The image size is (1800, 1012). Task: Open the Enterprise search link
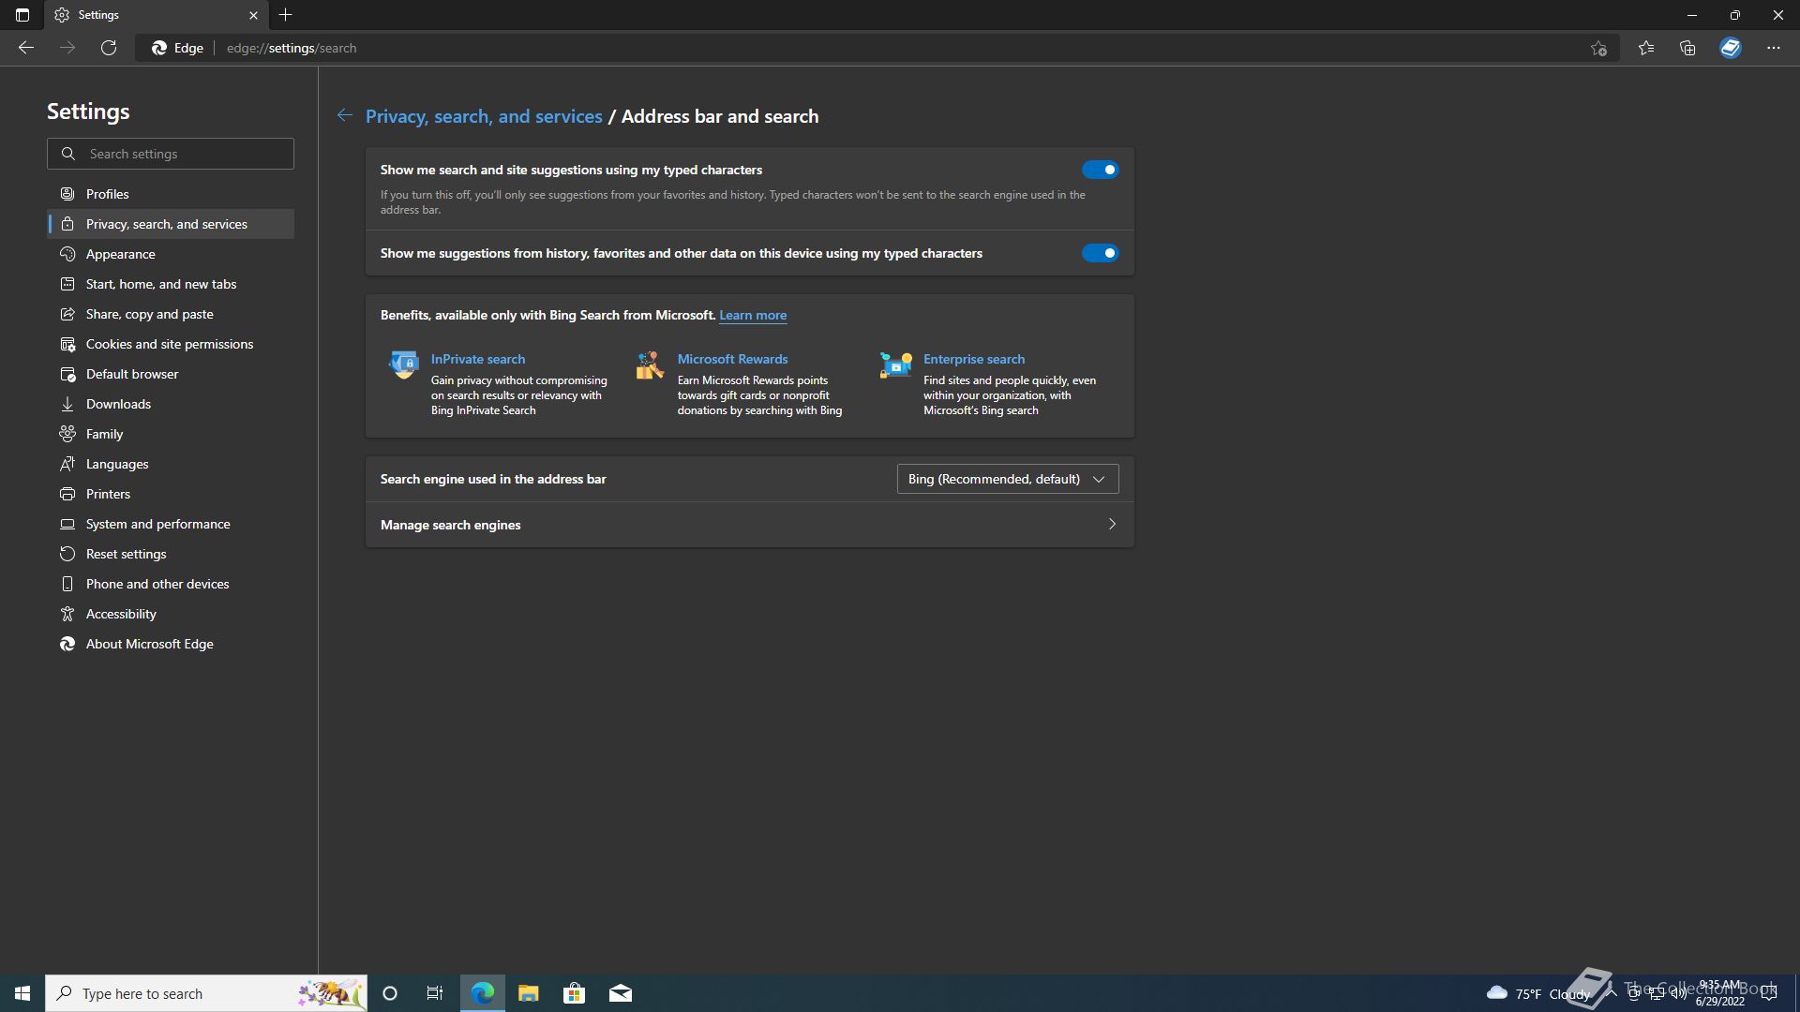(974, 359)
